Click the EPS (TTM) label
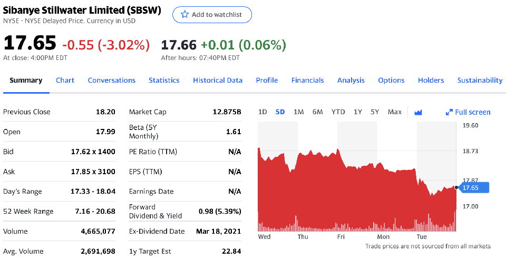 pos(145,172)
